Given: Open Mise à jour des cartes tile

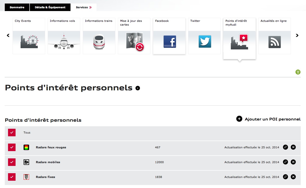Looking at the screenshot, I should 134,36.
